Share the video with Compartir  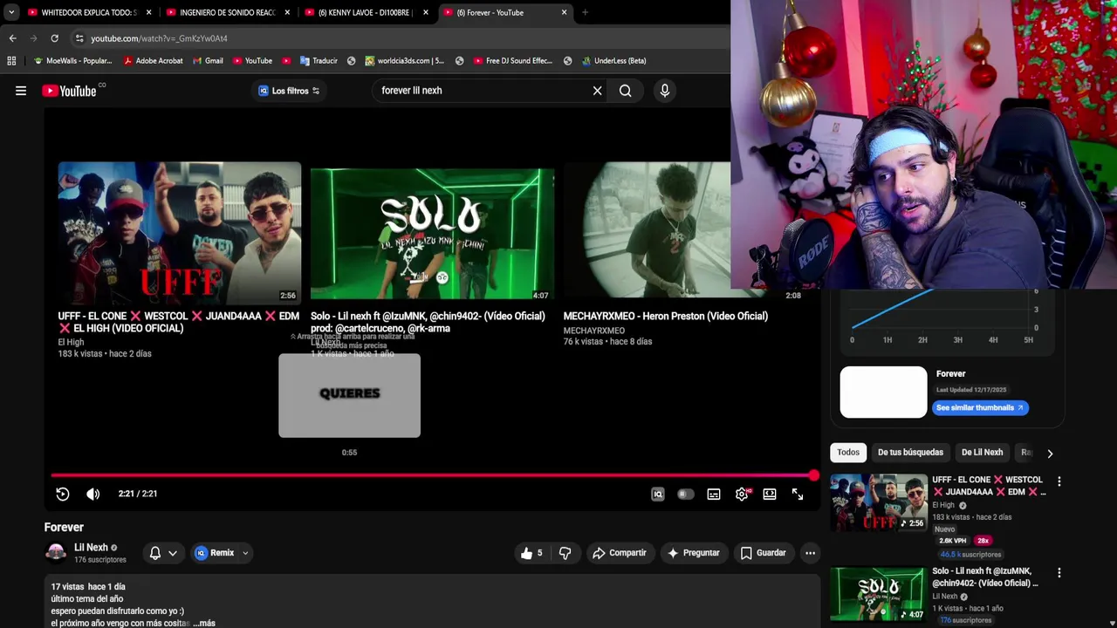[619, 553]
